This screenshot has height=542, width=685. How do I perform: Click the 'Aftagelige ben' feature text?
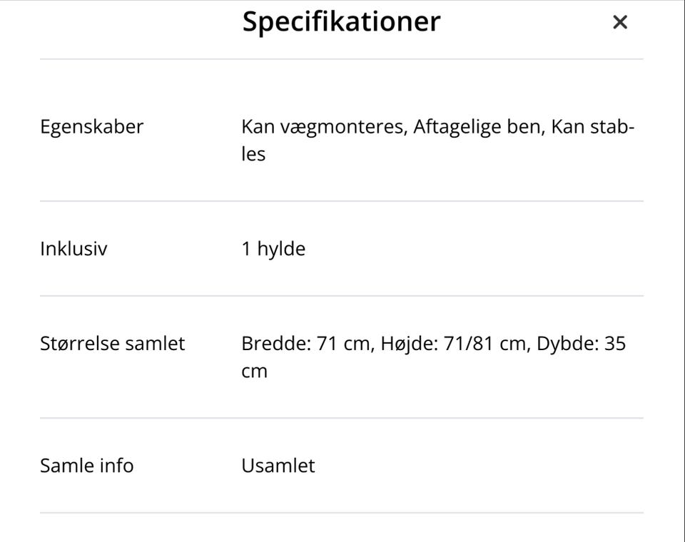pos(479,127)
